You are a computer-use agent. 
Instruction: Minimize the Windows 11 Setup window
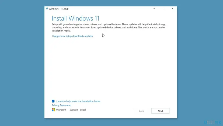[x=154, y=9]
